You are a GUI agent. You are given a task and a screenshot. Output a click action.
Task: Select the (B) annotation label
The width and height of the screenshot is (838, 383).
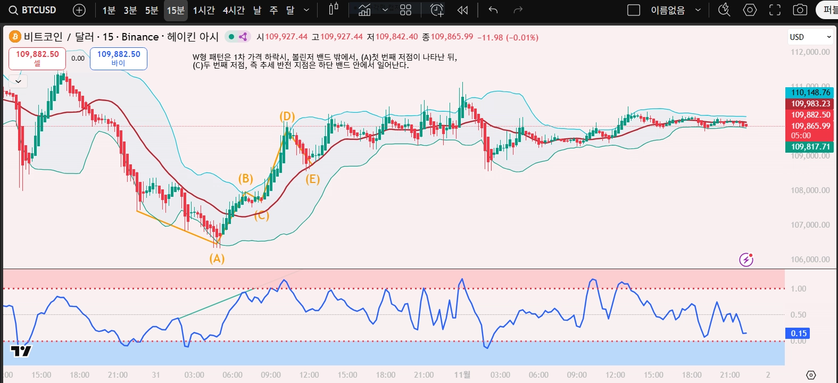tap(245, 179)
